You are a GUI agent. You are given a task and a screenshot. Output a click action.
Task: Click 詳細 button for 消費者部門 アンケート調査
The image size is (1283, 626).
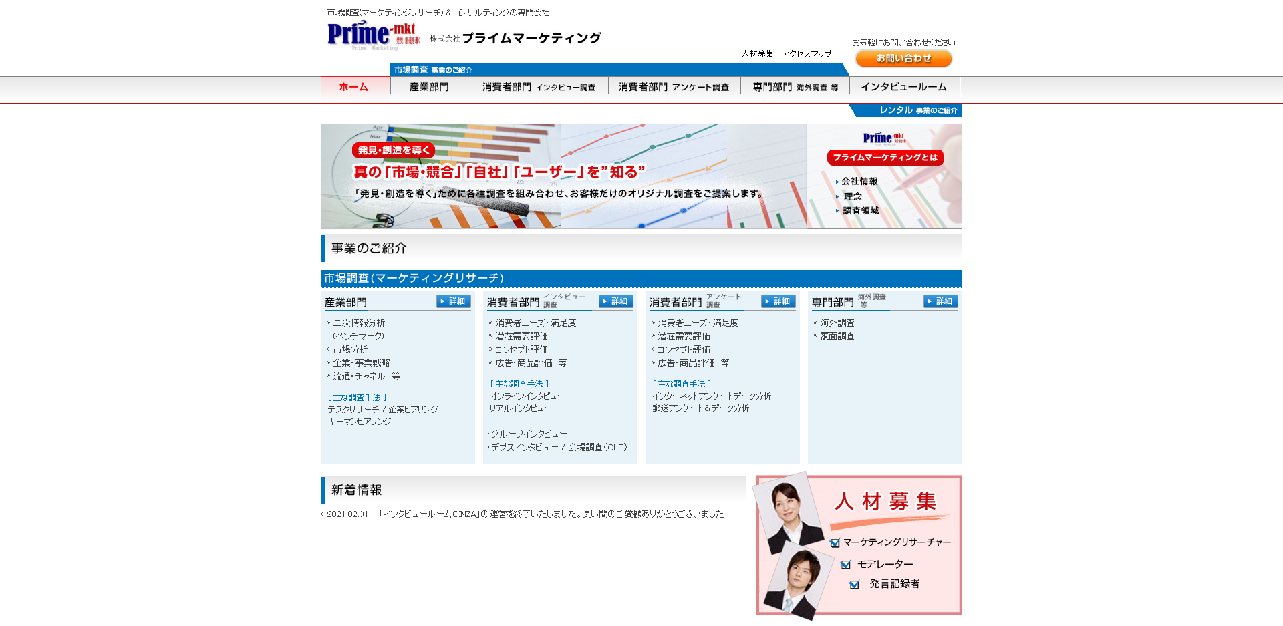778,301
